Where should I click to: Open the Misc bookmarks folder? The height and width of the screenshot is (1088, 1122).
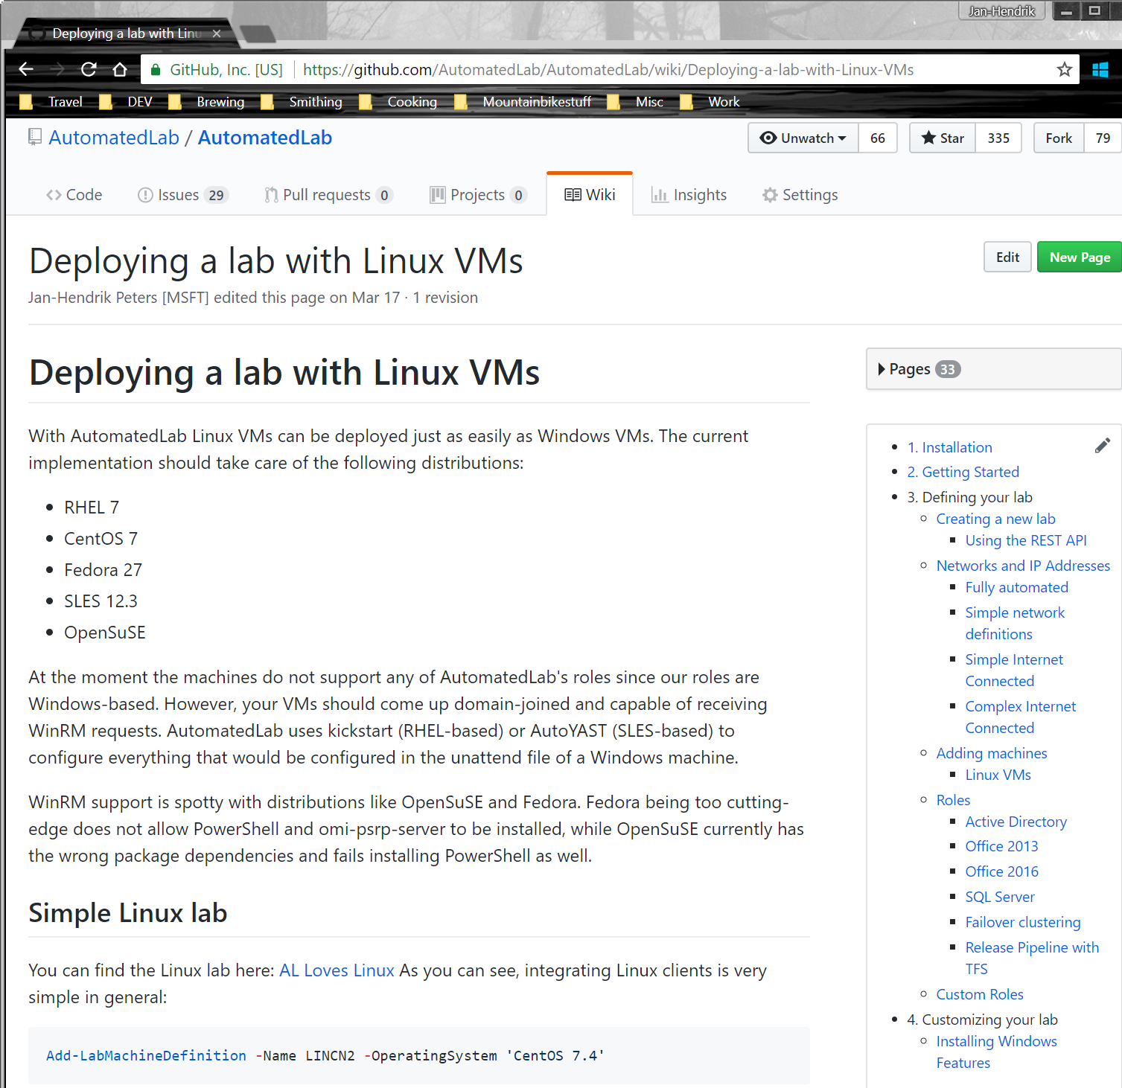point(636,102)
